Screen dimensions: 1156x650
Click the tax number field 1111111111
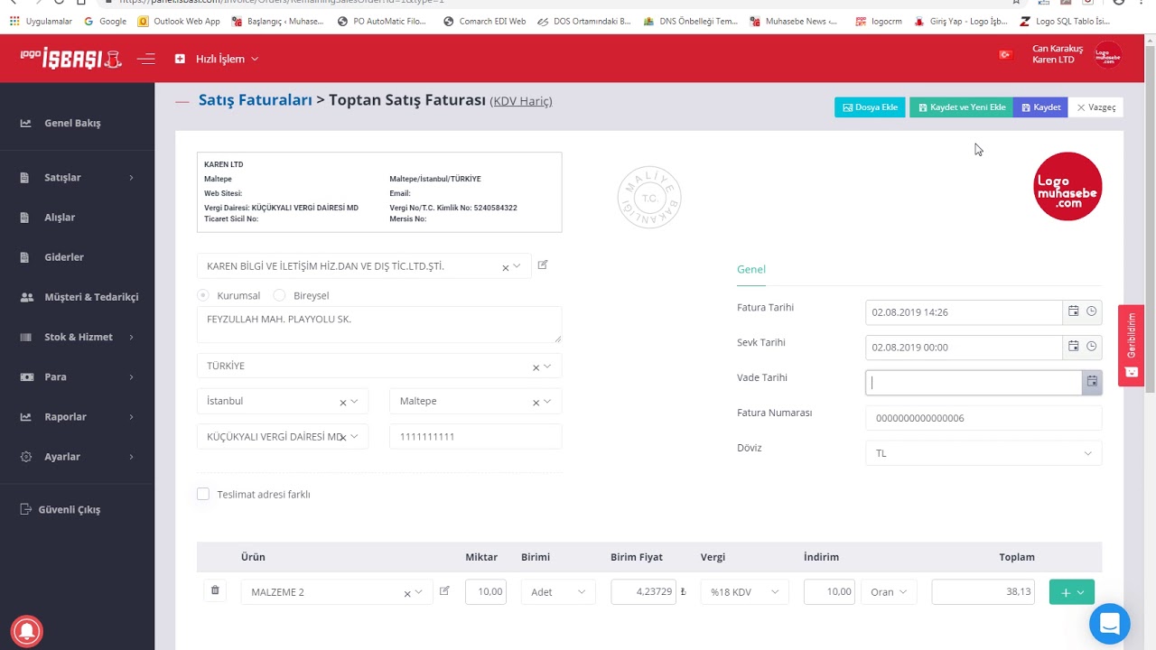coord(476,437)
